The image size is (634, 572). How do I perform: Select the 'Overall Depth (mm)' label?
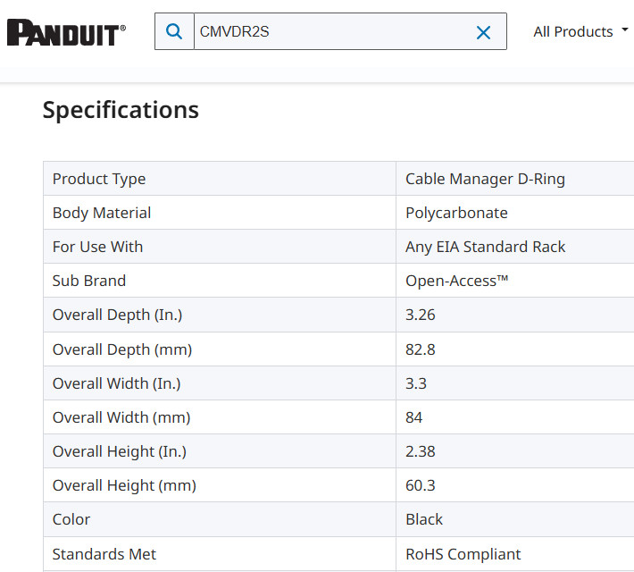point(122,349)
